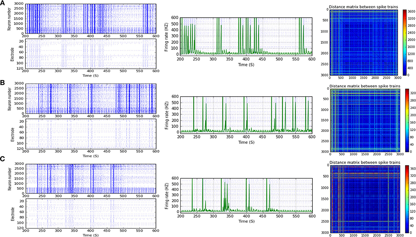This screenshot has width=416, height=237.
Task: Select the panel B electrode raster plot
Action: click(91, 134)
